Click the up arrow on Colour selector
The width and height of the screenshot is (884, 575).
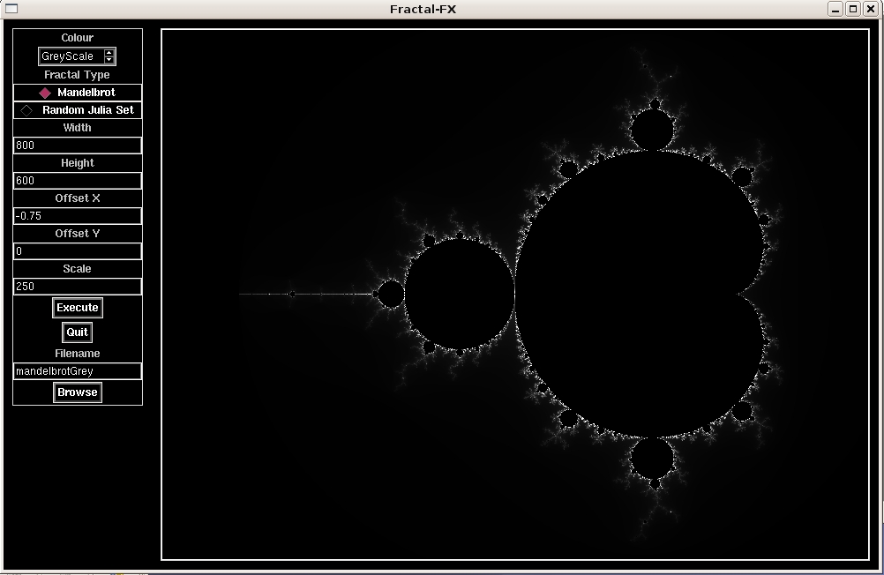pos(109,53)
